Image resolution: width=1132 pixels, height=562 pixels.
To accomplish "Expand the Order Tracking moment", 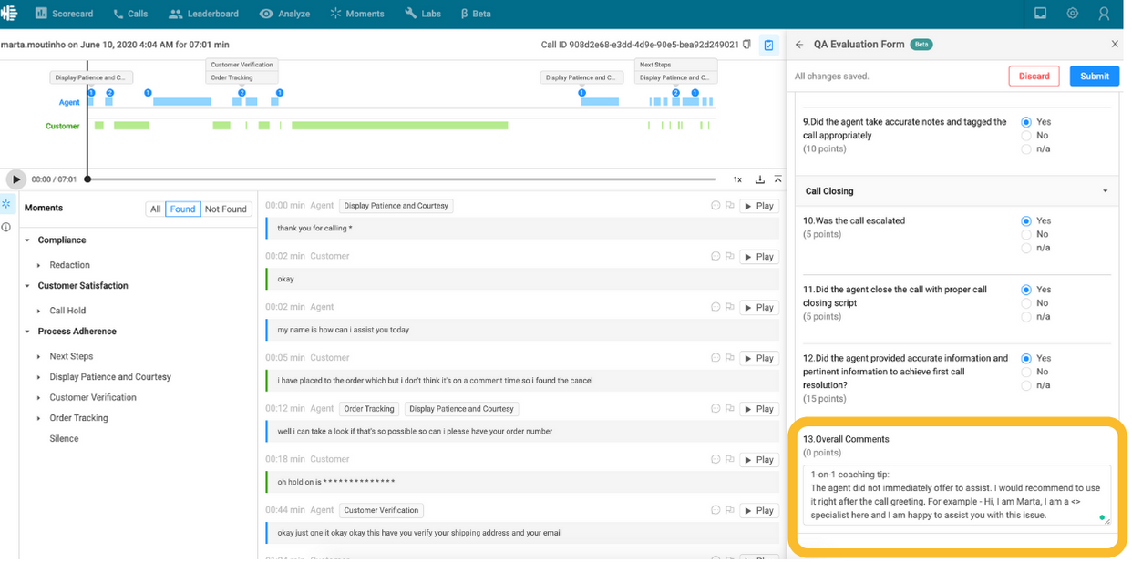I will (38, 418).
